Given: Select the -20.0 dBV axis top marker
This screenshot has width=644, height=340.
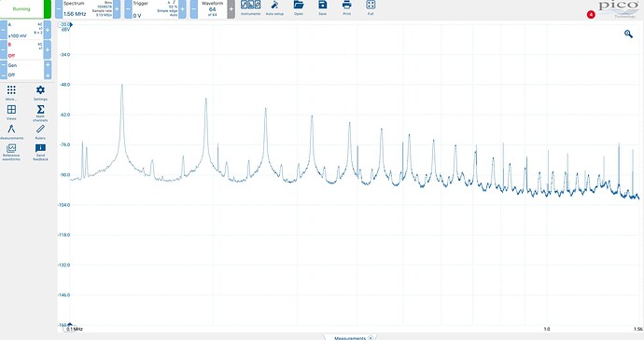Looking at the screenshot, I should (66, 25).
